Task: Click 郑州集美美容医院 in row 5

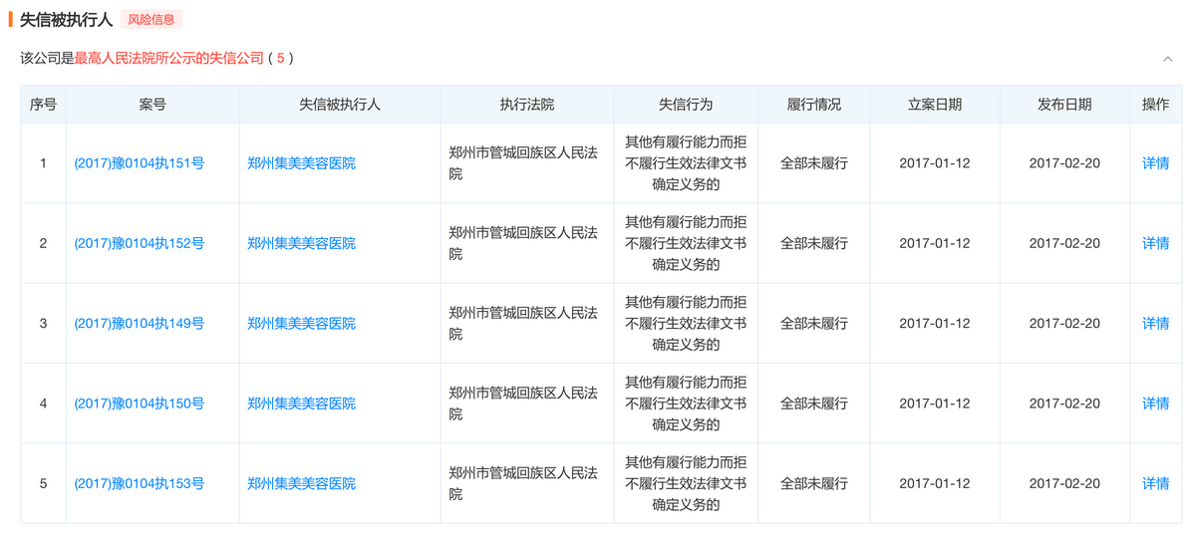Action: 301,483
